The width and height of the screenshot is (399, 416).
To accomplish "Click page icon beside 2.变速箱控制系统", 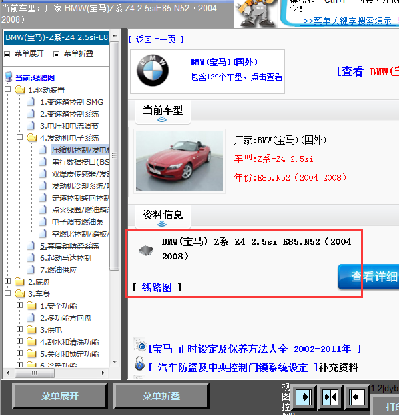I will pos(31,113).
